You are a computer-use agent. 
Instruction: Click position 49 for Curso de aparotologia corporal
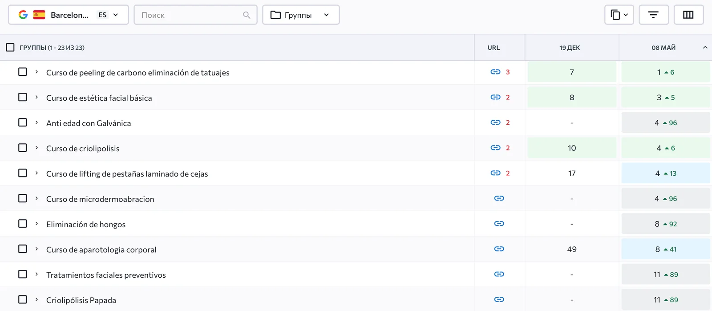tap(572, 249)
